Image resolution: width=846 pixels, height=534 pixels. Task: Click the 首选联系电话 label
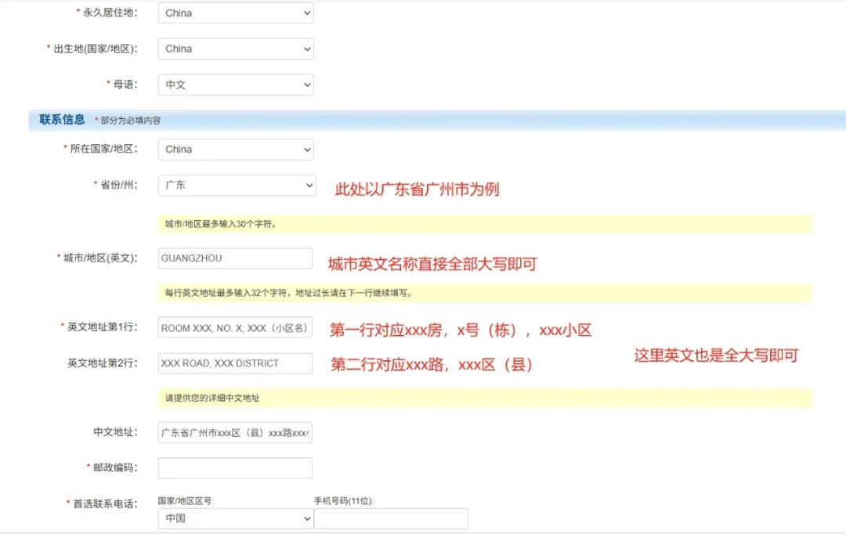click(x=105, y=503)
